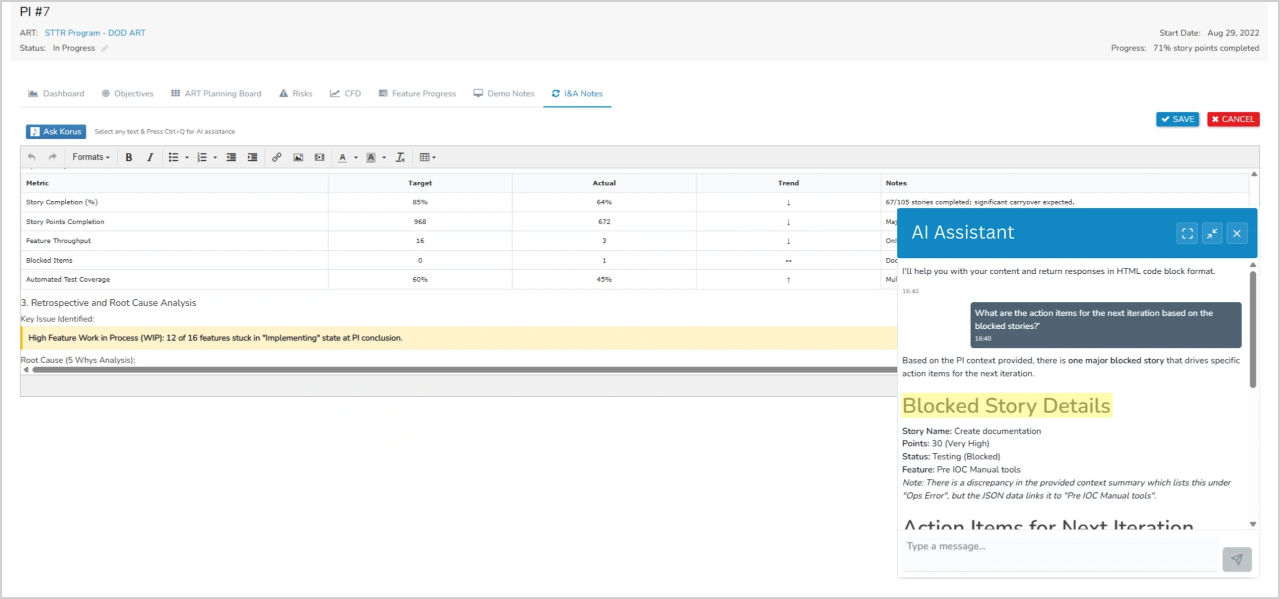1280x599 pixels.
Task: Click the insert media icon
Action: (x=319, y=157)
